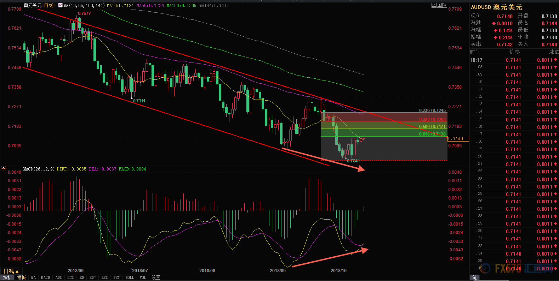Click the 0.7041 low price label
The width and height of the screenshot is (559, 281).
tap(353, 161)
